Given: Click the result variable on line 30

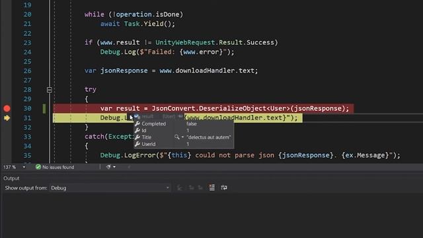Looking at the screenshot, I should point(128,108).
